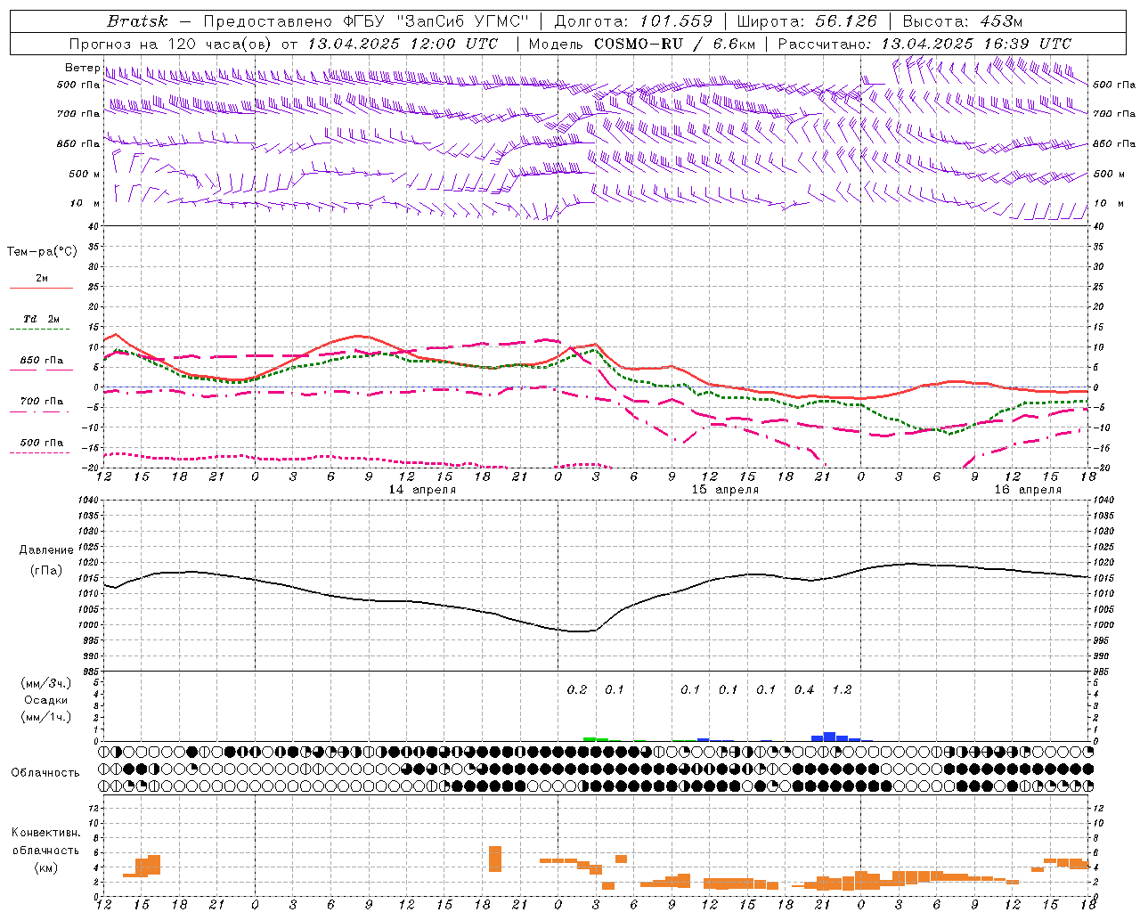Viewport: 1140px width, 912px height.
Task: Click the "Прогноз на 120 часа(ов)" text
Action: click(x=170, y=44)
